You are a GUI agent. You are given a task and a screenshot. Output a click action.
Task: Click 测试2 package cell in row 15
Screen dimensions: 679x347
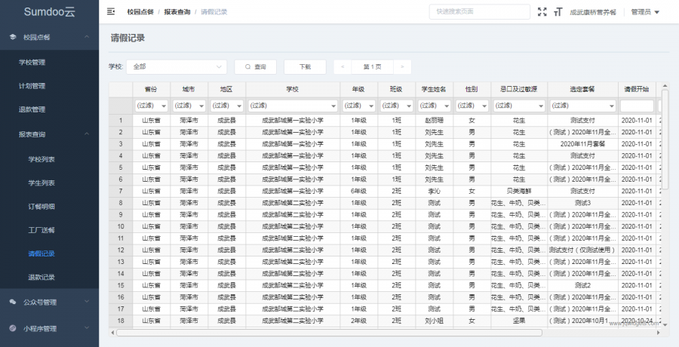click(583, 285)
